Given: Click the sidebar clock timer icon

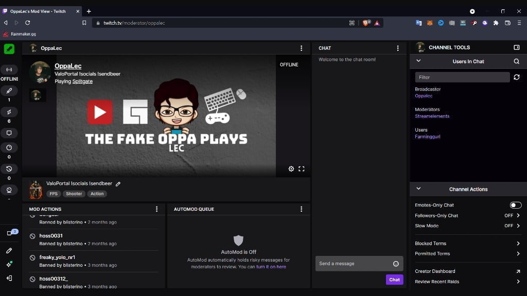Looking at the screenshot, I should click(9, 147).
